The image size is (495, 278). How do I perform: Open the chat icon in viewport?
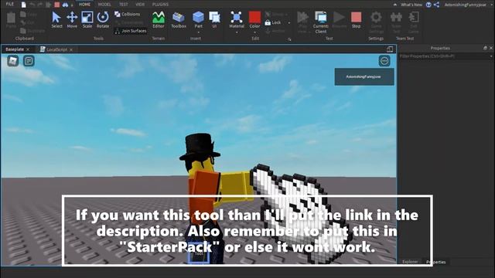(29, 61)
